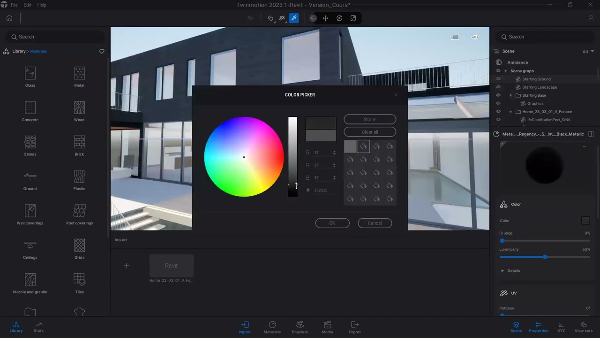Open the Ceilings materials category
The height and width of the screenshot is (338, 600).
[x=30, y=249]
